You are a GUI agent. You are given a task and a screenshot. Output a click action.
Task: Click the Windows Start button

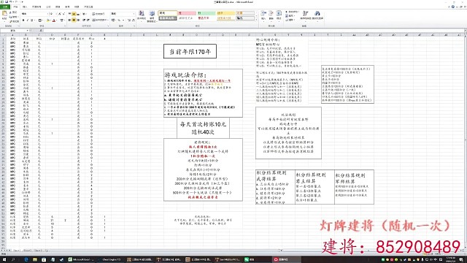point(4,260)
